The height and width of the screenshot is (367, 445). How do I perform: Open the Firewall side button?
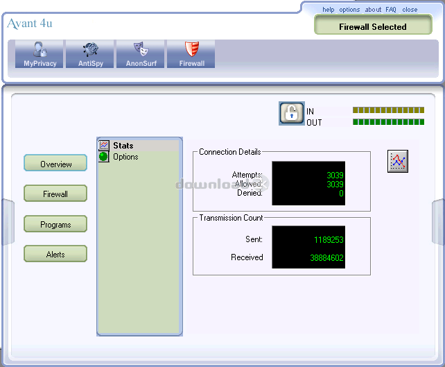click(55, 194)
